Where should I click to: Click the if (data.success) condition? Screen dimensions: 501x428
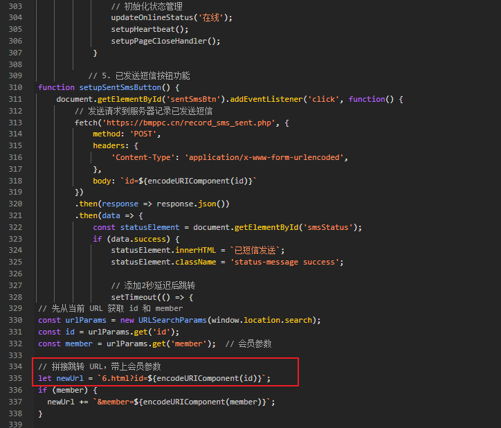coord(136,239)
